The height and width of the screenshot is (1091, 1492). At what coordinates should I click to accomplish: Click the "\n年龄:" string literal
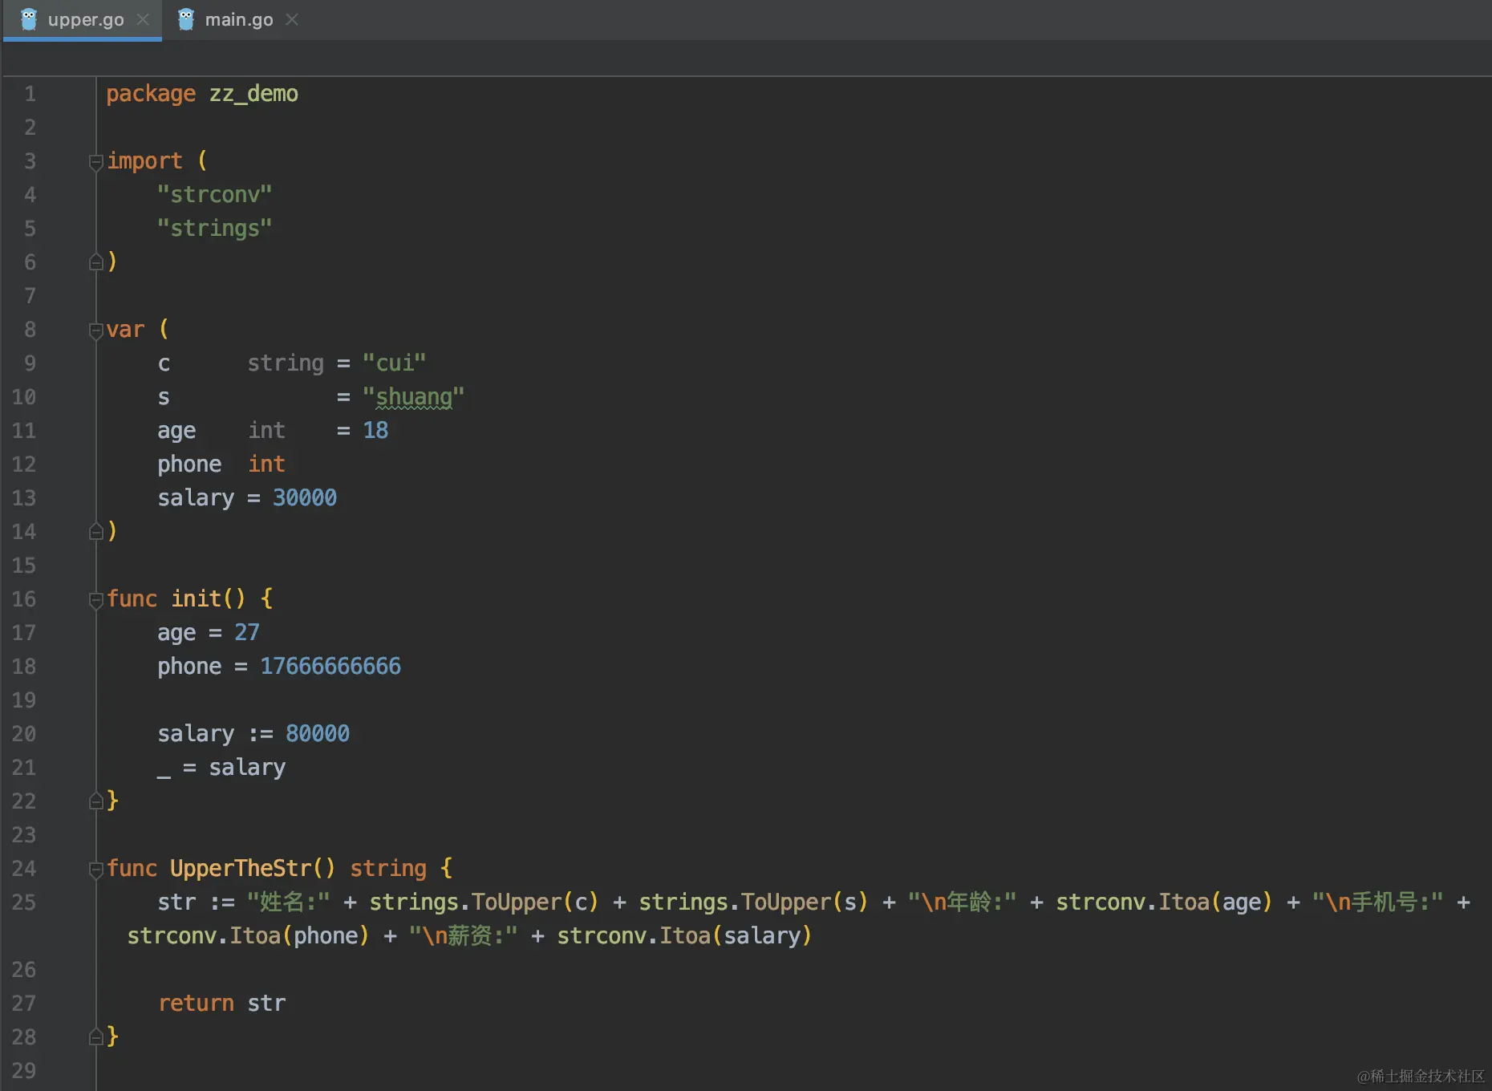(x=963, y=902)
